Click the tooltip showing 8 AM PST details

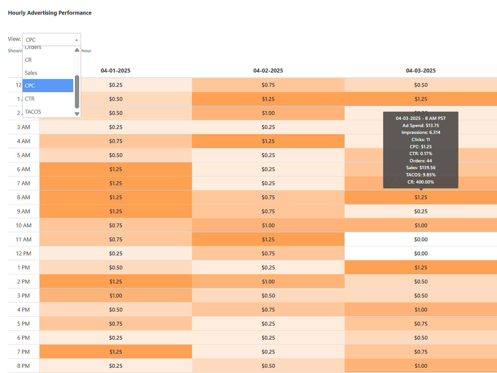point(420,150)
